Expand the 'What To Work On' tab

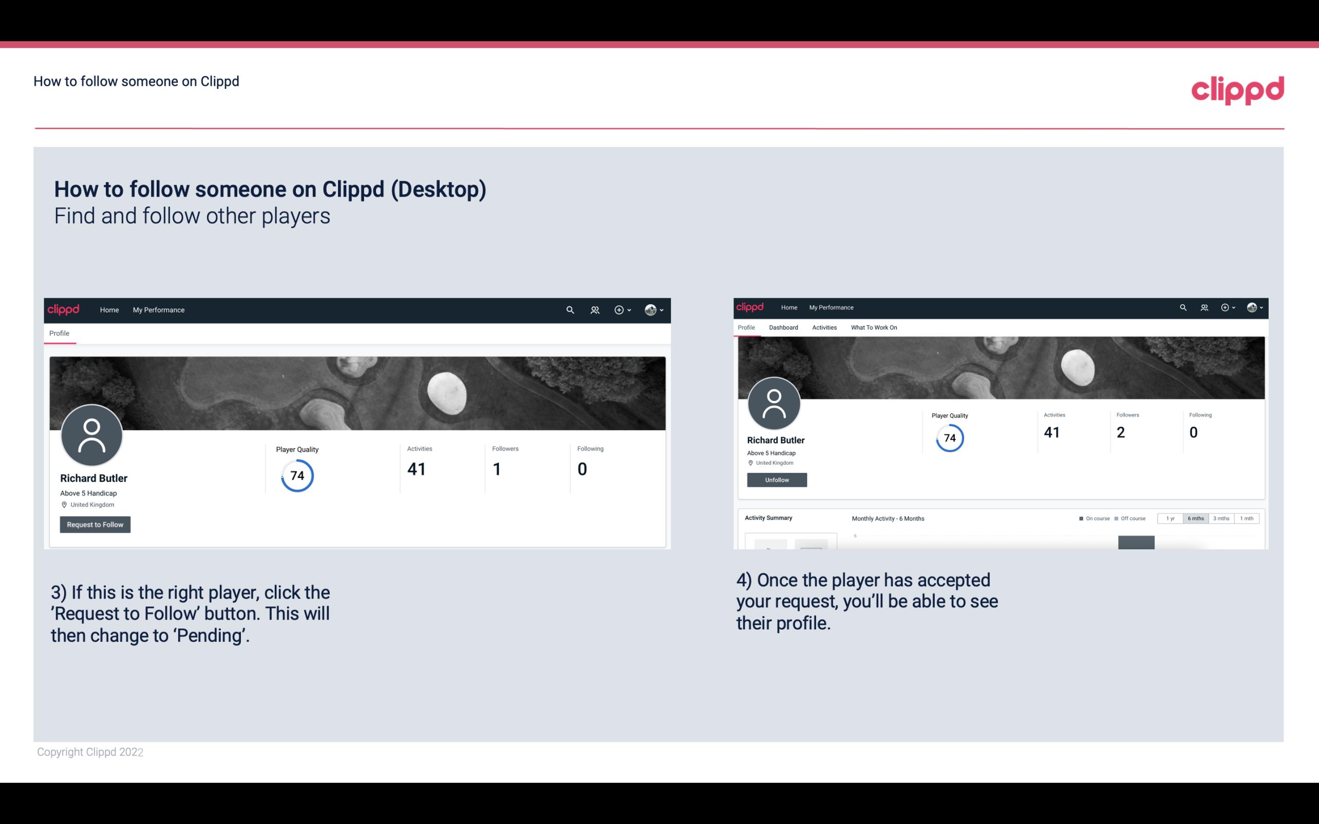tap(873, 327)
